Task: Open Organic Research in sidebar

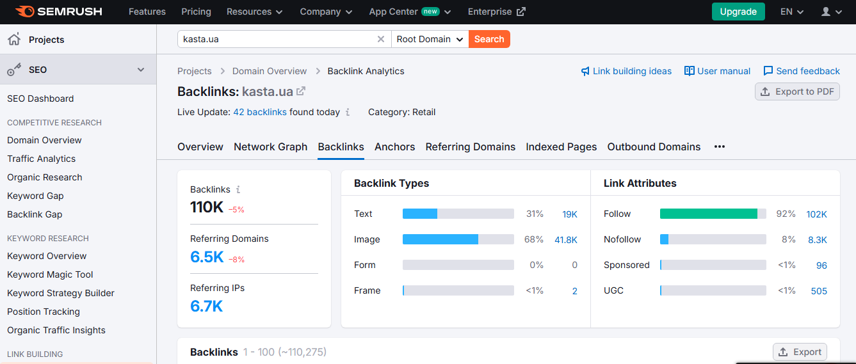Action: [45, 177]
